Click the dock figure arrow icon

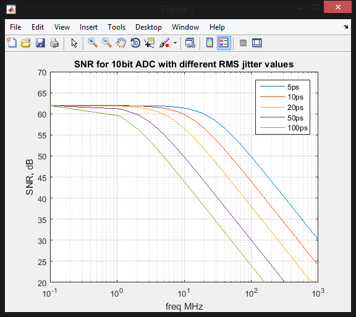pyautogui.click(x=345, y=27)
